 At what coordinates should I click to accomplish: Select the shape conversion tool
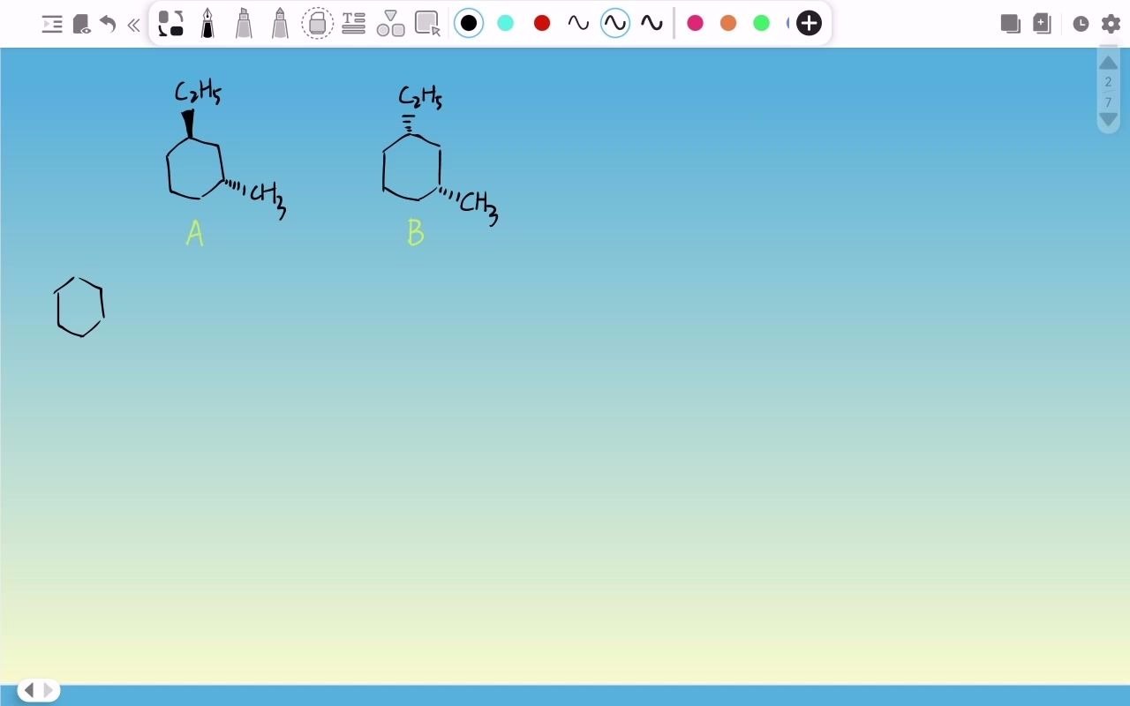(170, 24)
